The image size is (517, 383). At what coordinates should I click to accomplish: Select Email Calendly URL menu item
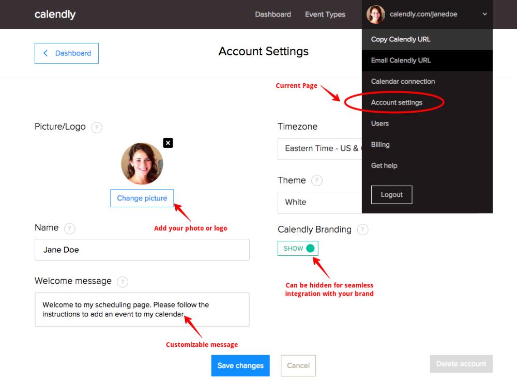[x=427, y=60]
